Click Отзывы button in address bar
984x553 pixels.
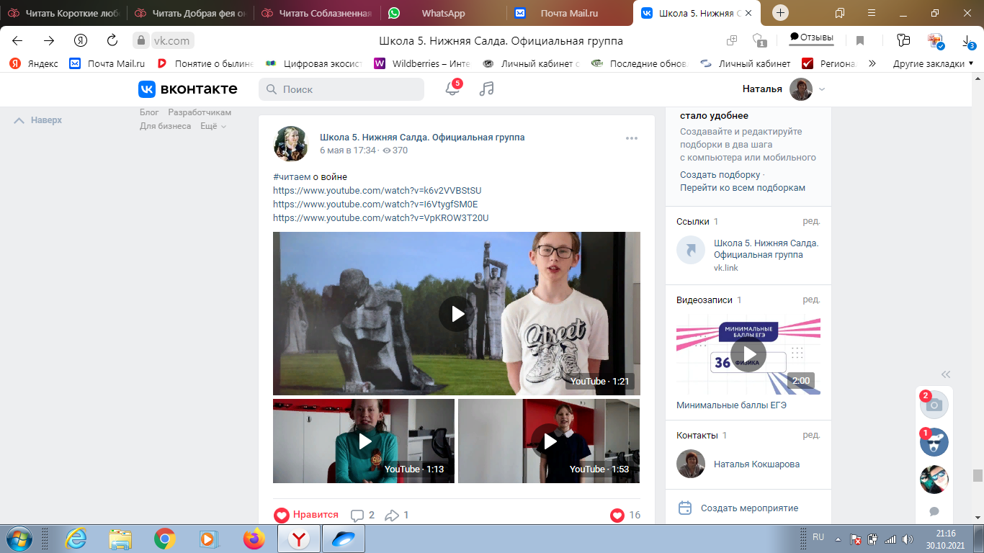(811, 37)
